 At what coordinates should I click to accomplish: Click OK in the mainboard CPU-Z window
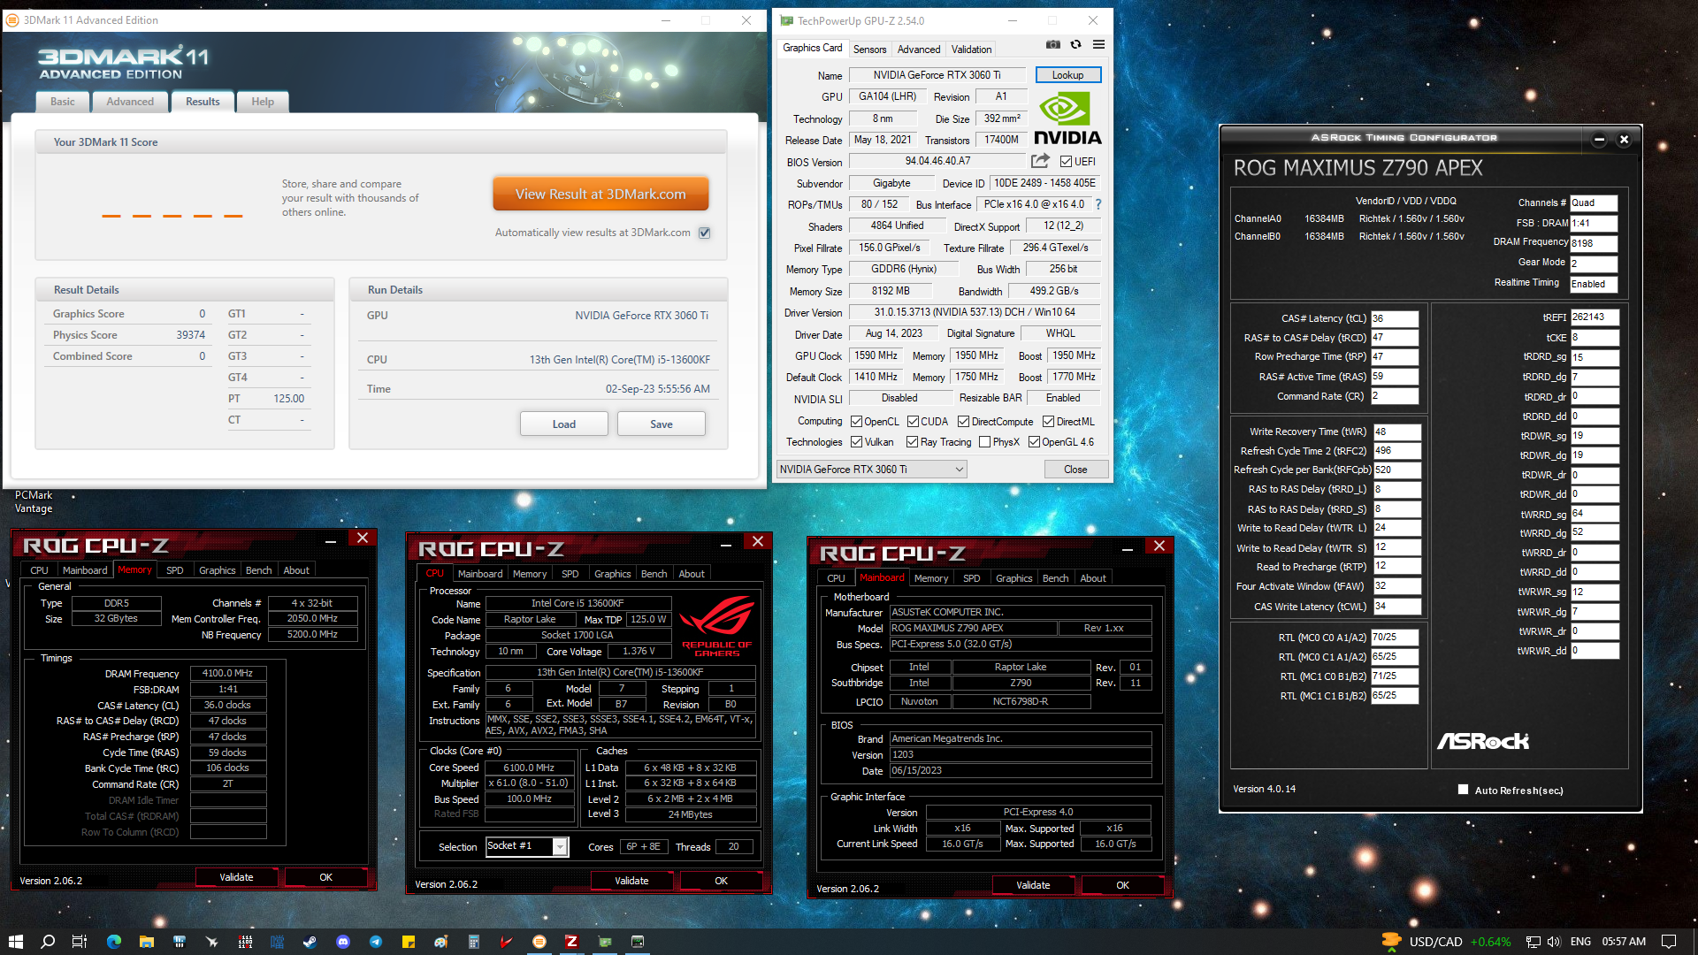click(x=1122, y=885)
